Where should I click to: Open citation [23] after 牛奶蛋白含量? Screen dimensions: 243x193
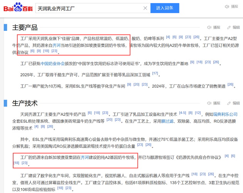click(x=140, y=145)
